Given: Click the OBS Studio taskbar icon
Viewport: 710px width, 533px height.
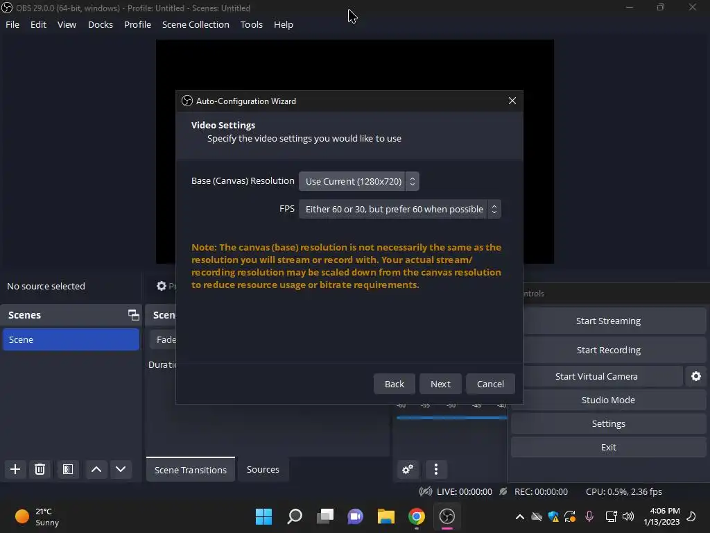Looking at the screenshot, I should click(x=447, y=516).
